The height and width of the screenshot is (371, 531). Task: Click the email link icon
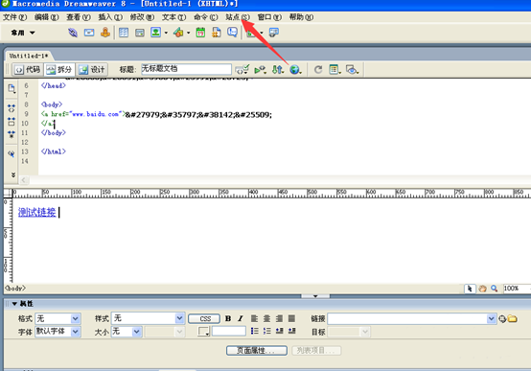[89, 33]
